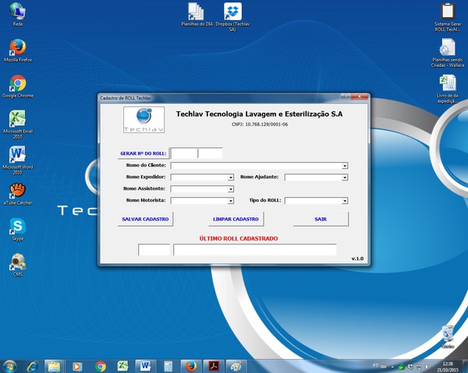The height and width of the screenshot is (373, 468).
Task: Open Microsoft Excel 2010 desktop shortcut
Action: pyautogui.click(x=18, y=125)
